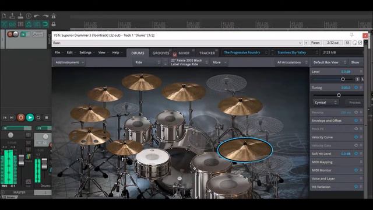Open Stainless Sky Valley preset selector
The image size is (373, 210).
click(x=297, y=52)
